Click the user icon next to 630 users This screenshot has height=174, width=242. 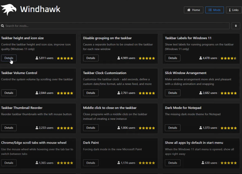[203, 163]
